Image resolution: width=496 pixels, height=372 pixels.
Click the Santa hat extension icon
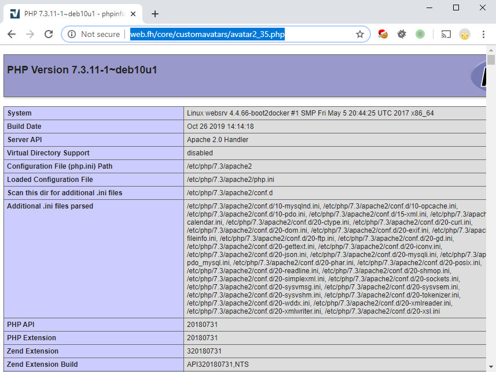pyautogui.click(x=383, y=34)
